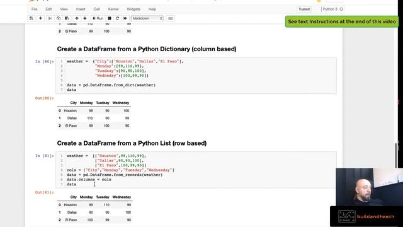Image resolution: width=403 pixels, height=227 pixels.
Task: Select the In [81] cell prompt
Action: tap(45, 156)
